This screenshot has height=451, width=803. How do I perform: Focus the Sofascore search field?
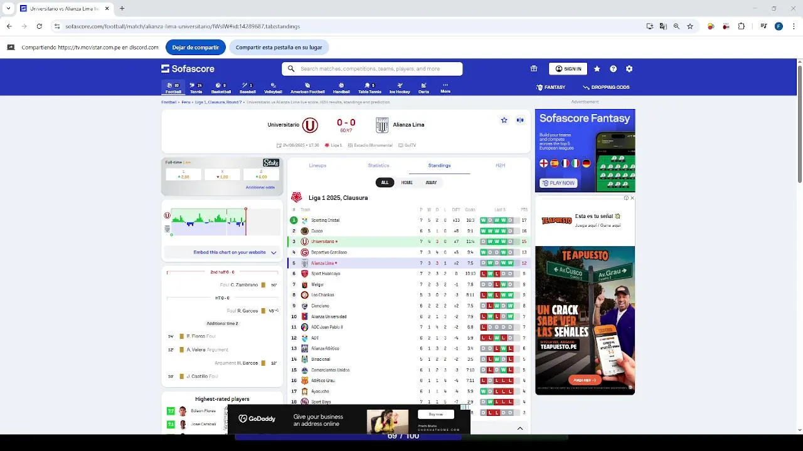[372, 69]
